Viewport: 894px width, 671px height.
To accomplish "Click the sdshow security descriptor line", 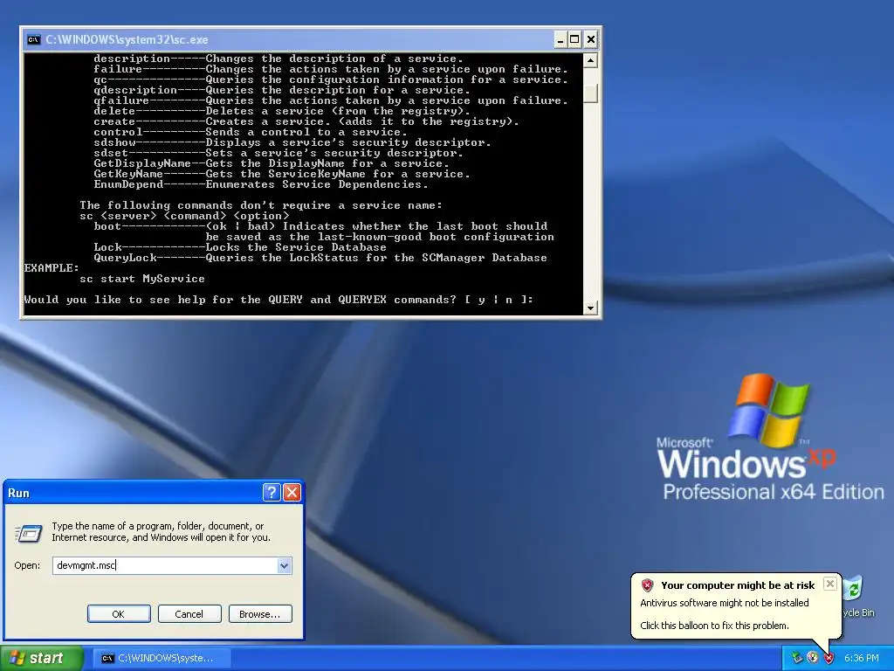I will coord(292,142).
